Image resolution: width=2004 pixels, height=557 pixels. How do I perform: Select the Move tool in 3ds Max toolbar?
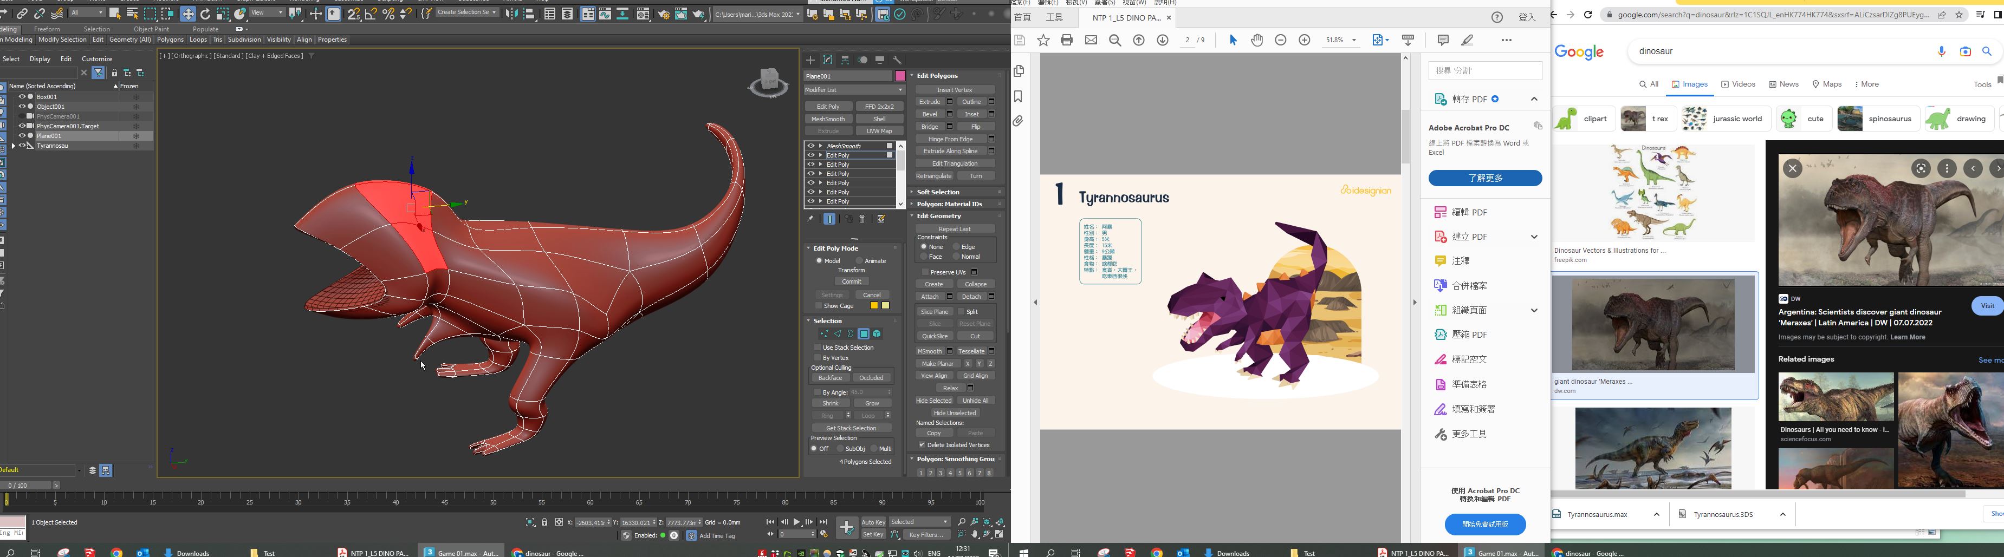[187, 14]
